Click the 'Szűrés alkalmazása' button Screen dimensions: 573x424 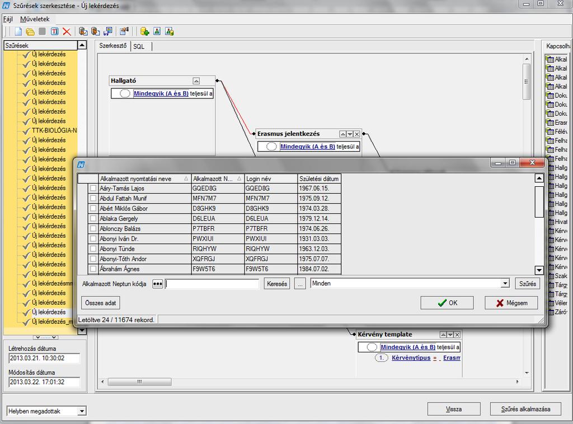[525, 409]
